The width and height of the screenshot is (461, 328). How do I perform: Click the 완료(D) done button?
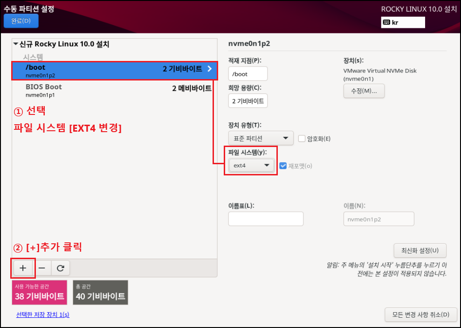point(21,21)
